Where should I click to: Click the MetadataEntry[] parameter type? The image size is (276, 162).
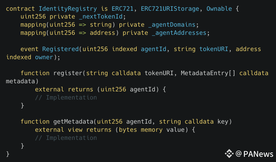point(208,73)
